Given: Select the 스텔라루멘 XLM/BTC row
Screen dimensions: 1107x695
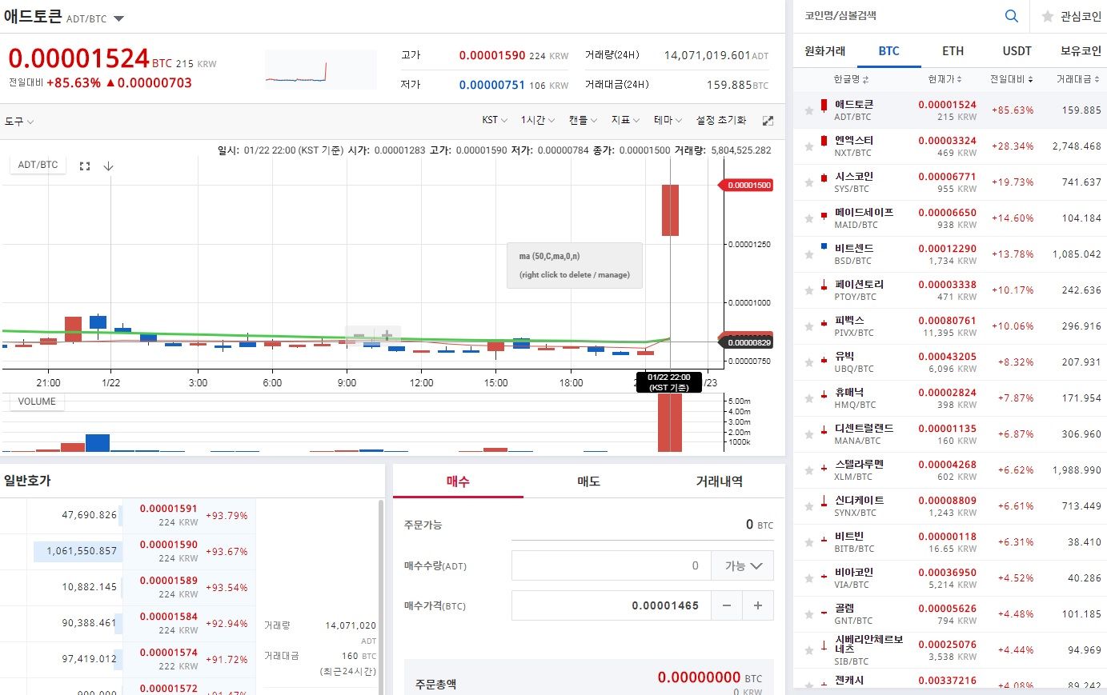Looking at the screenshot, I should (950, 470).
